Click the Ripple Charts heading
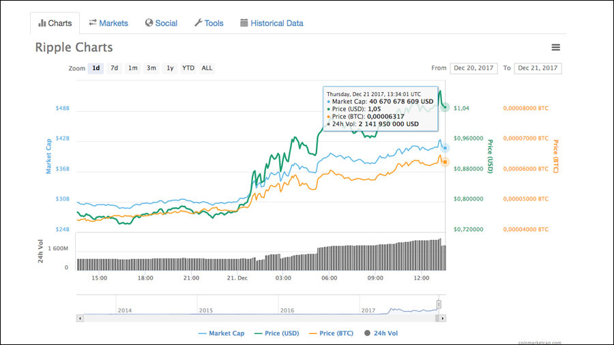 coord(74,47)
